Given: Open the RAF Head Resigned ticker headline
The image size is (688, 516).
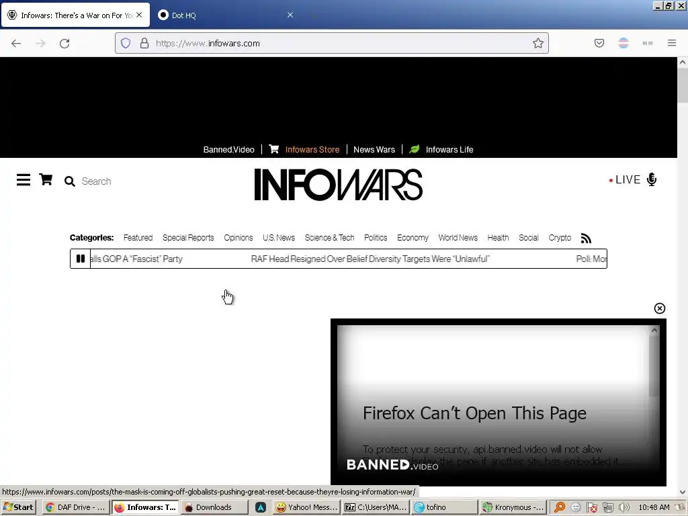Looking at the screenshot, I should [x=370, y=259].
